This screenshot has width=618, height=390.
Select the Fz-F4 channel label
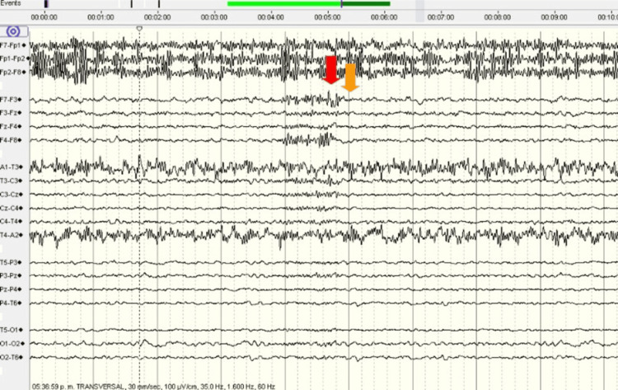point(9,127)
